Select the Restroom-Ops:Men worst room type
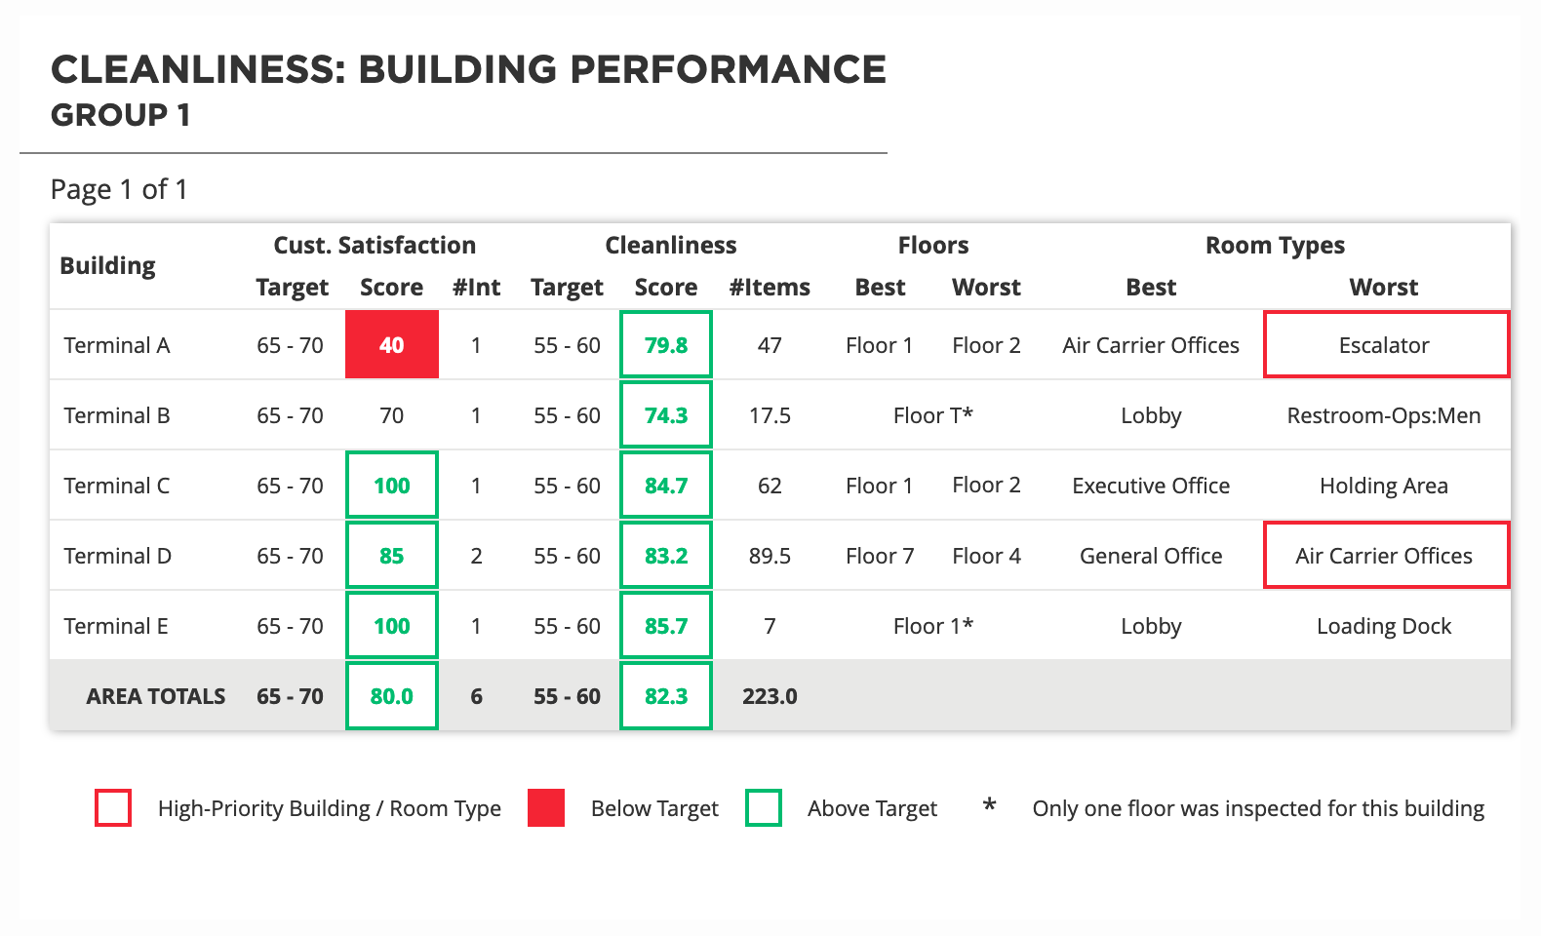This screenshot has width=1541, height=936. pyautogui.click(x=1383, y=415)
